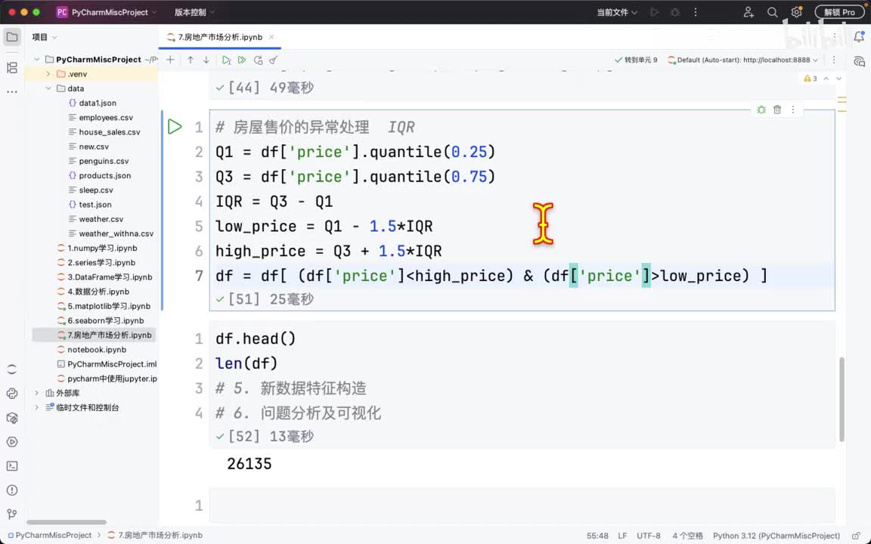The height and width of the screenshot is (544, 871).
Task: Delete the current cell trash icon
Action: pos(777,110)
